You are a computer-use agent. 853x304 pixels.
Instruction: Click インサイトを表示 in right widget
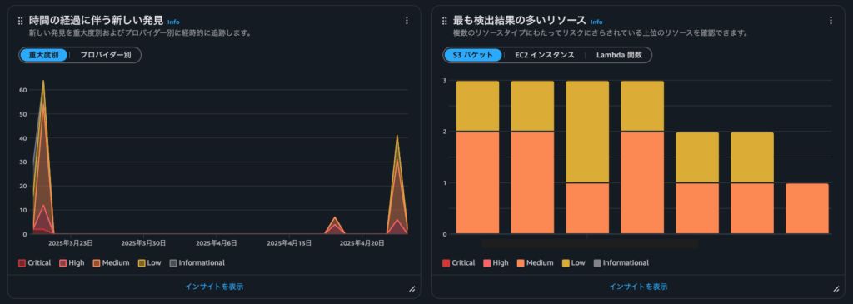[638, 286]
